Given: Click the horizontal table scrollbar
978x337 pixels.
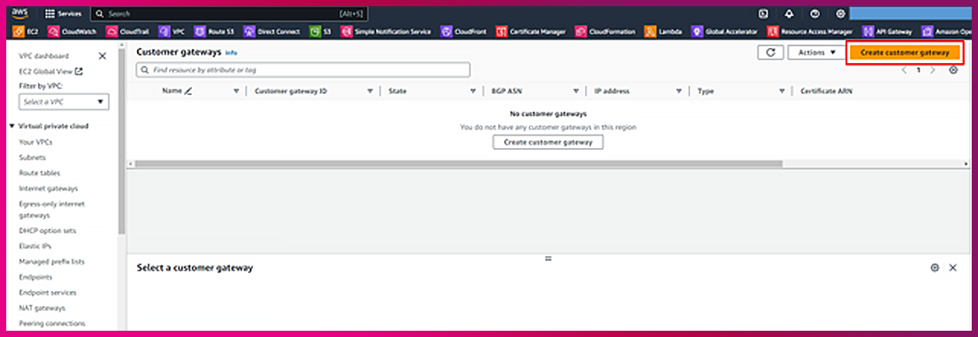Looking at the screenshot, I should (x=459, y=163).
